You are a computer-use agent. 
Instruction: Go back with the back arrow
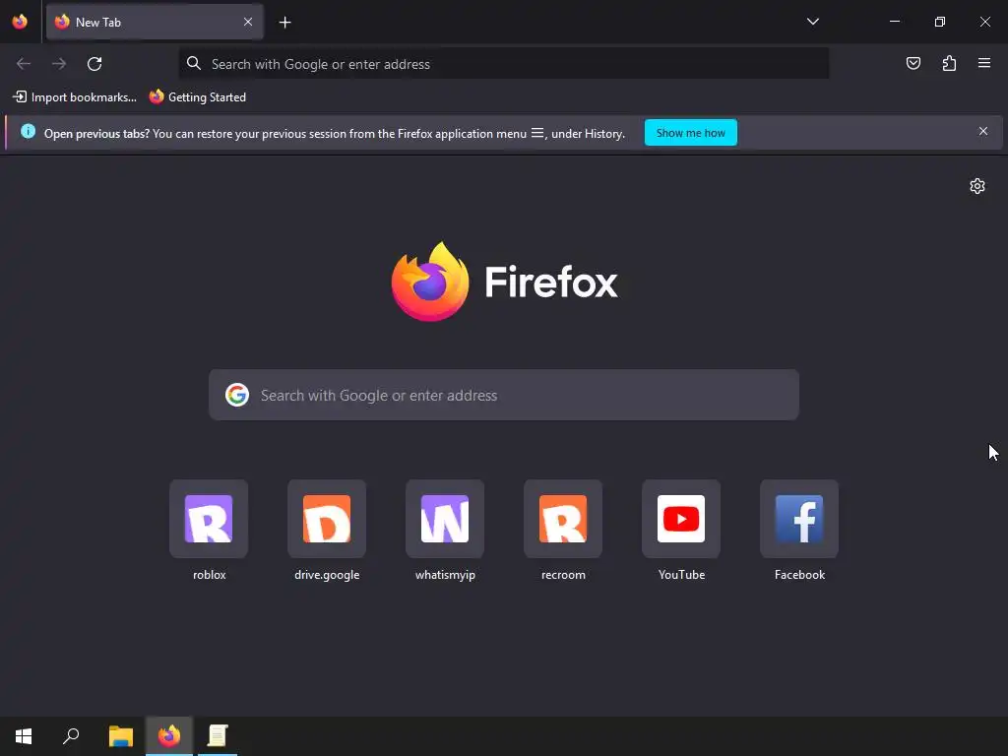[x=24, y=64]
